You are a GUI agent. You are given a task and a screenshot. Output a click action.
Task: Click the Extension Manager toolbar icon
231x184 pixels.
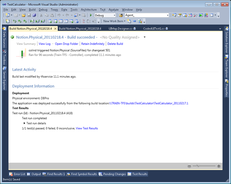(x=206, y=15)
